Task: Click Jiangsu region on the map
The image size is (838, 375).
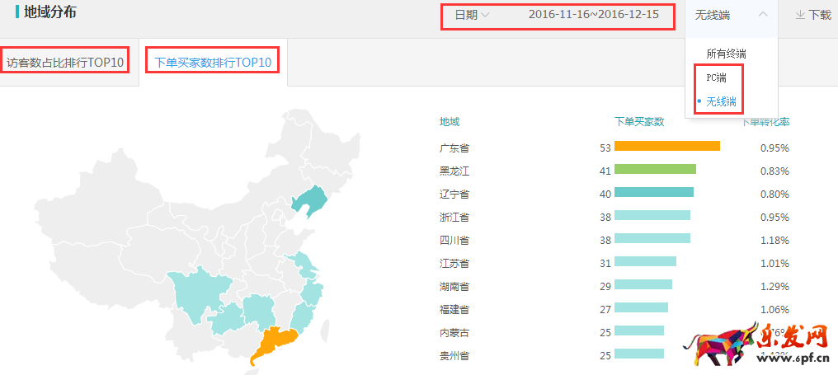Action: pyautogui.click(x=304, y=265)
